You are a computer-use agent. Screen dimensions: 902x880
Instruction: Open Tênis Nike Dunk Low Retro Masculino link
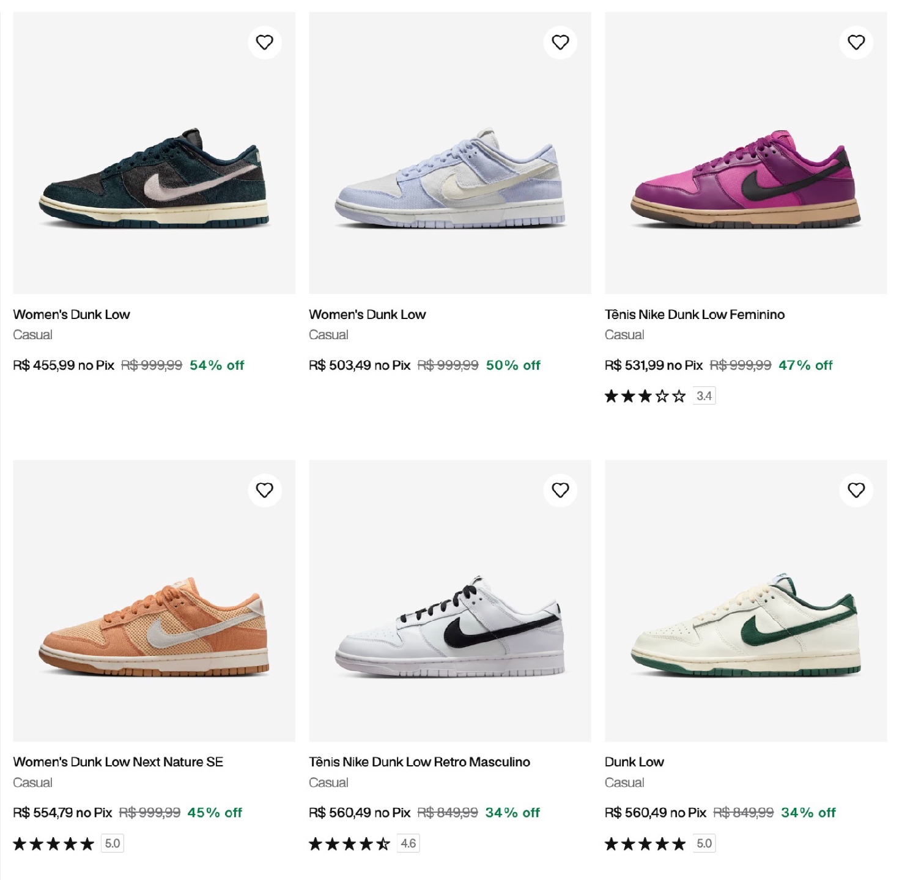[x=419, y=762]
